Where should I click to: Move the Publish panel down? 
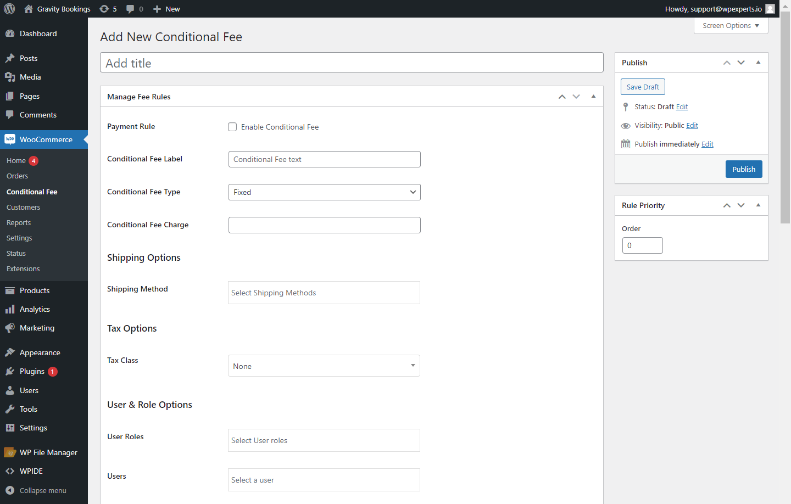pyautogui.click(x=741, y=63)
